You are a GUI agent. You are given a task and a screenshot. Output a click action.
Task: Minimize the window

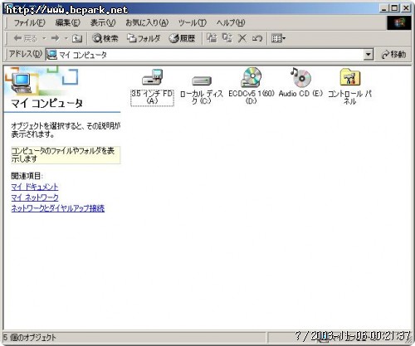(383, 8)
